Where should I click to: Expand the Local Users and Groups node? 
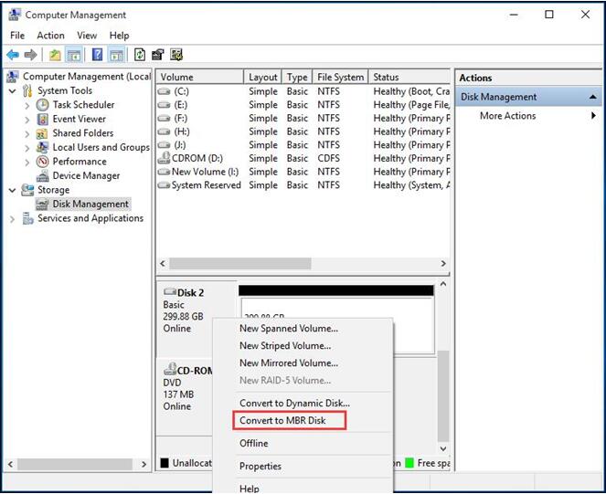(27, 148)
